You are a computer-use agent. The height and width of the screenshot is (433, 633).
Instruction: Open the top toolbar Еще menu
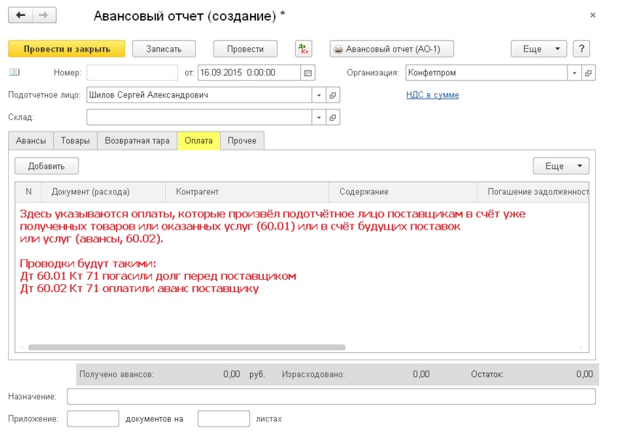tap(539, 49)
